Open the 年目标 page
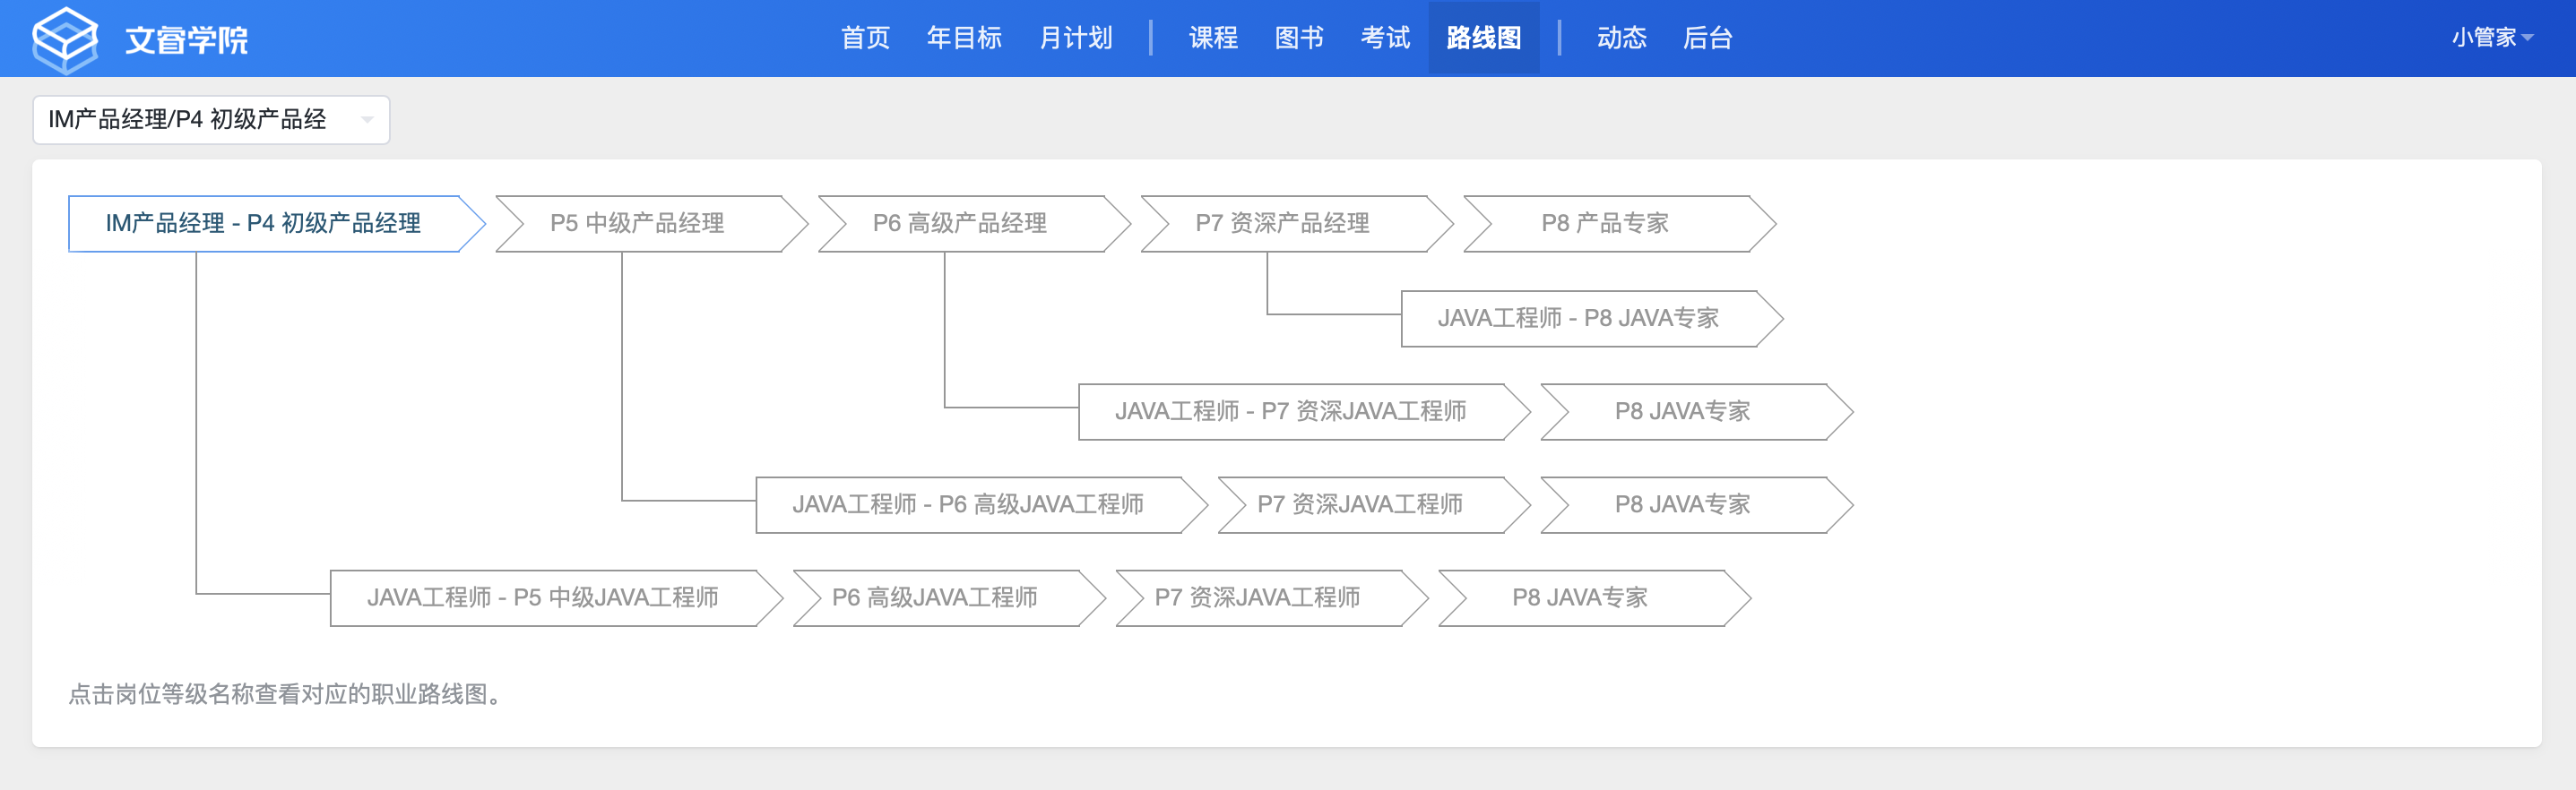This screenshot has height=790, width=2576. coord(964,38)
